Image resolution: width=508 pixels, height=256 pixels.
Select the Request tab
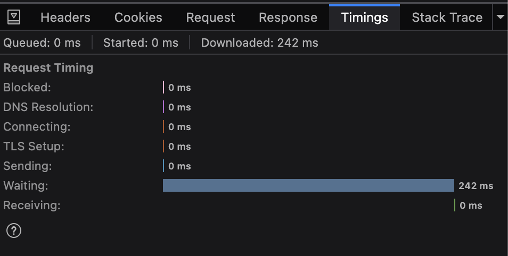point(210,18)
